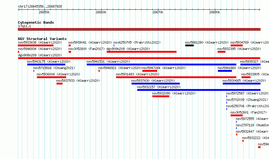The image size is (269, 159).
Task: Open the nsv5939327 variant label
Action: coord(254,61)
